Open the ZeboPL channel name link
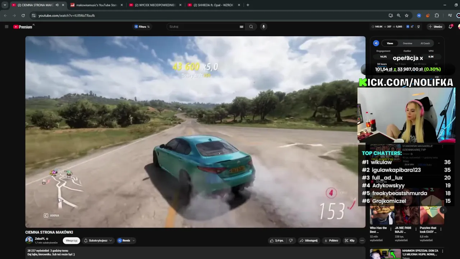Viewport: 460px width, 259px height. coord(40,238)
